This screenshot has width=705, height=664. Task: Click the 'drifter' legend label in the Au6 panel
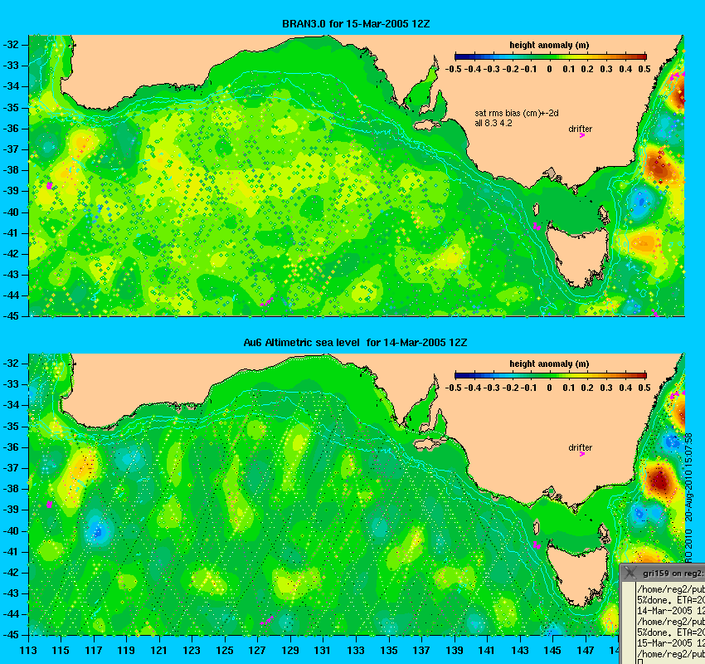coord(580,447)
